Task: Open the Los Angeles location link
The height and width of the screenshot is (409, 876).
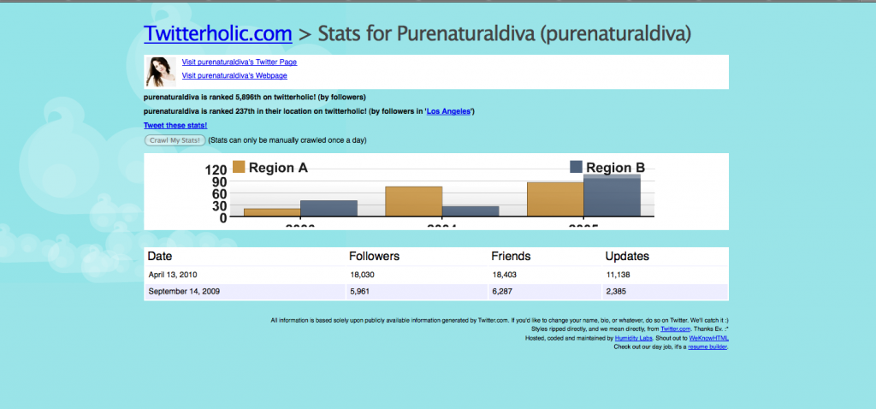Action: (448, 111)
